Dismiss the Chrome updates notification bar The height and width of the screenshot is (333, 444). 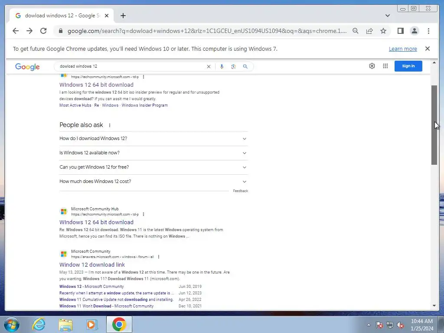(x=428, y=49)
